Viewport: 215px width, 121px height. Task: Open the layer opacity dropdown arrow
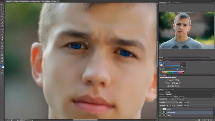(188, 102)
